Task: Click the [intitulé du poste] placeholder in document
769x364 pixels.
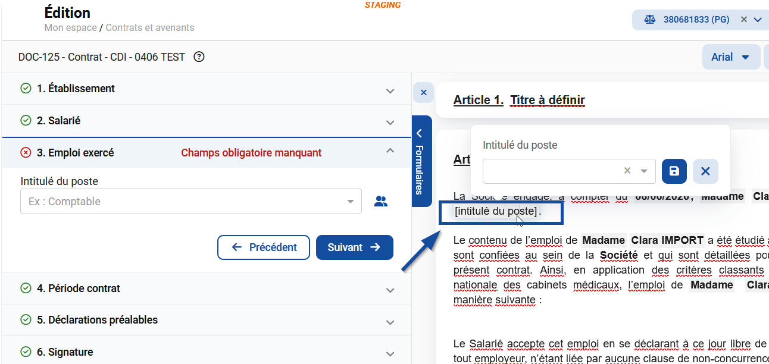Action: point(496,211)
